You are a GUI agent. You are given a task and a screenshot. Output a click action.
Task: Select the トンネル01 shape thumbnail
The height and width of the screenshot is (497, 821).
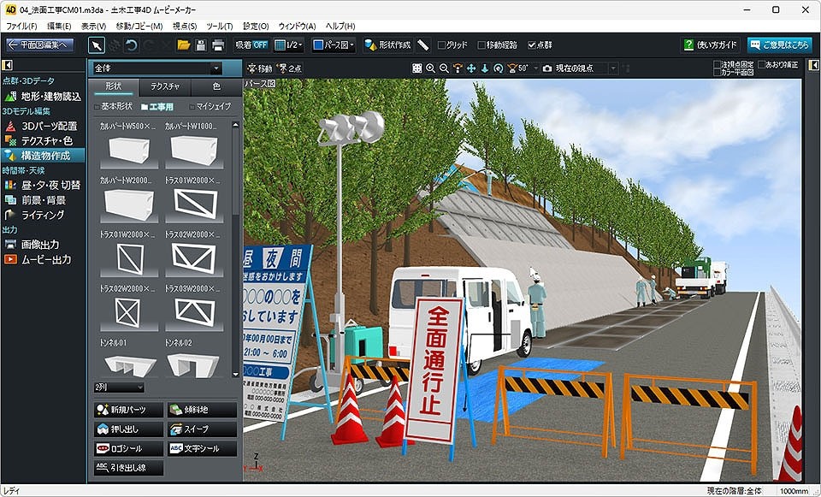coord(127,361)
